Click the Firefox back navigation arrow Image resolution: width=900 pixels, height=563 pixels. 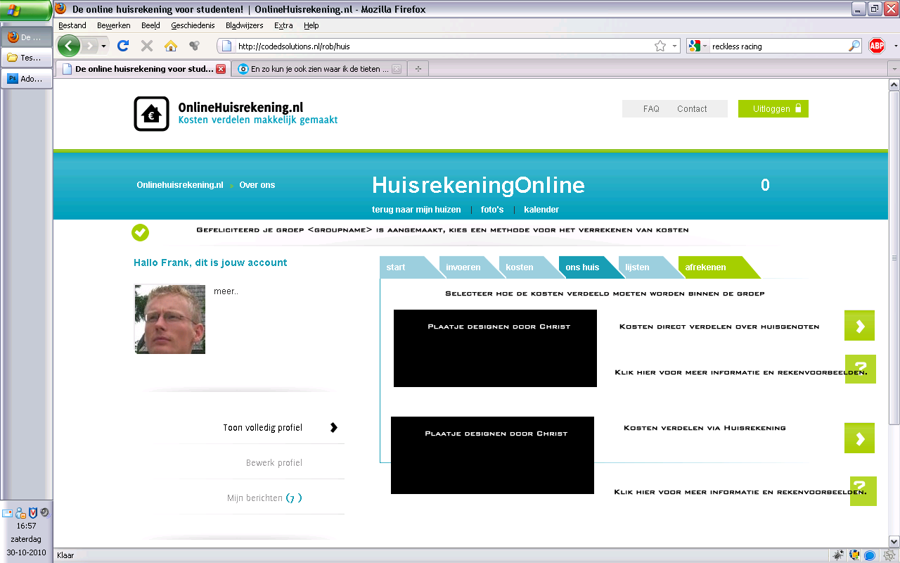68,46
